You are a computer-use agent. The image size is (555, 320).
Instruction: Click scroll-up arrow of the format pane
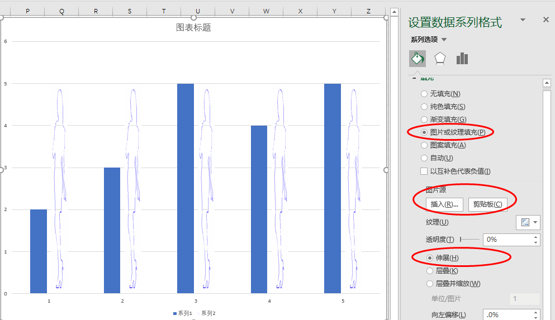[x=547, y=83]
